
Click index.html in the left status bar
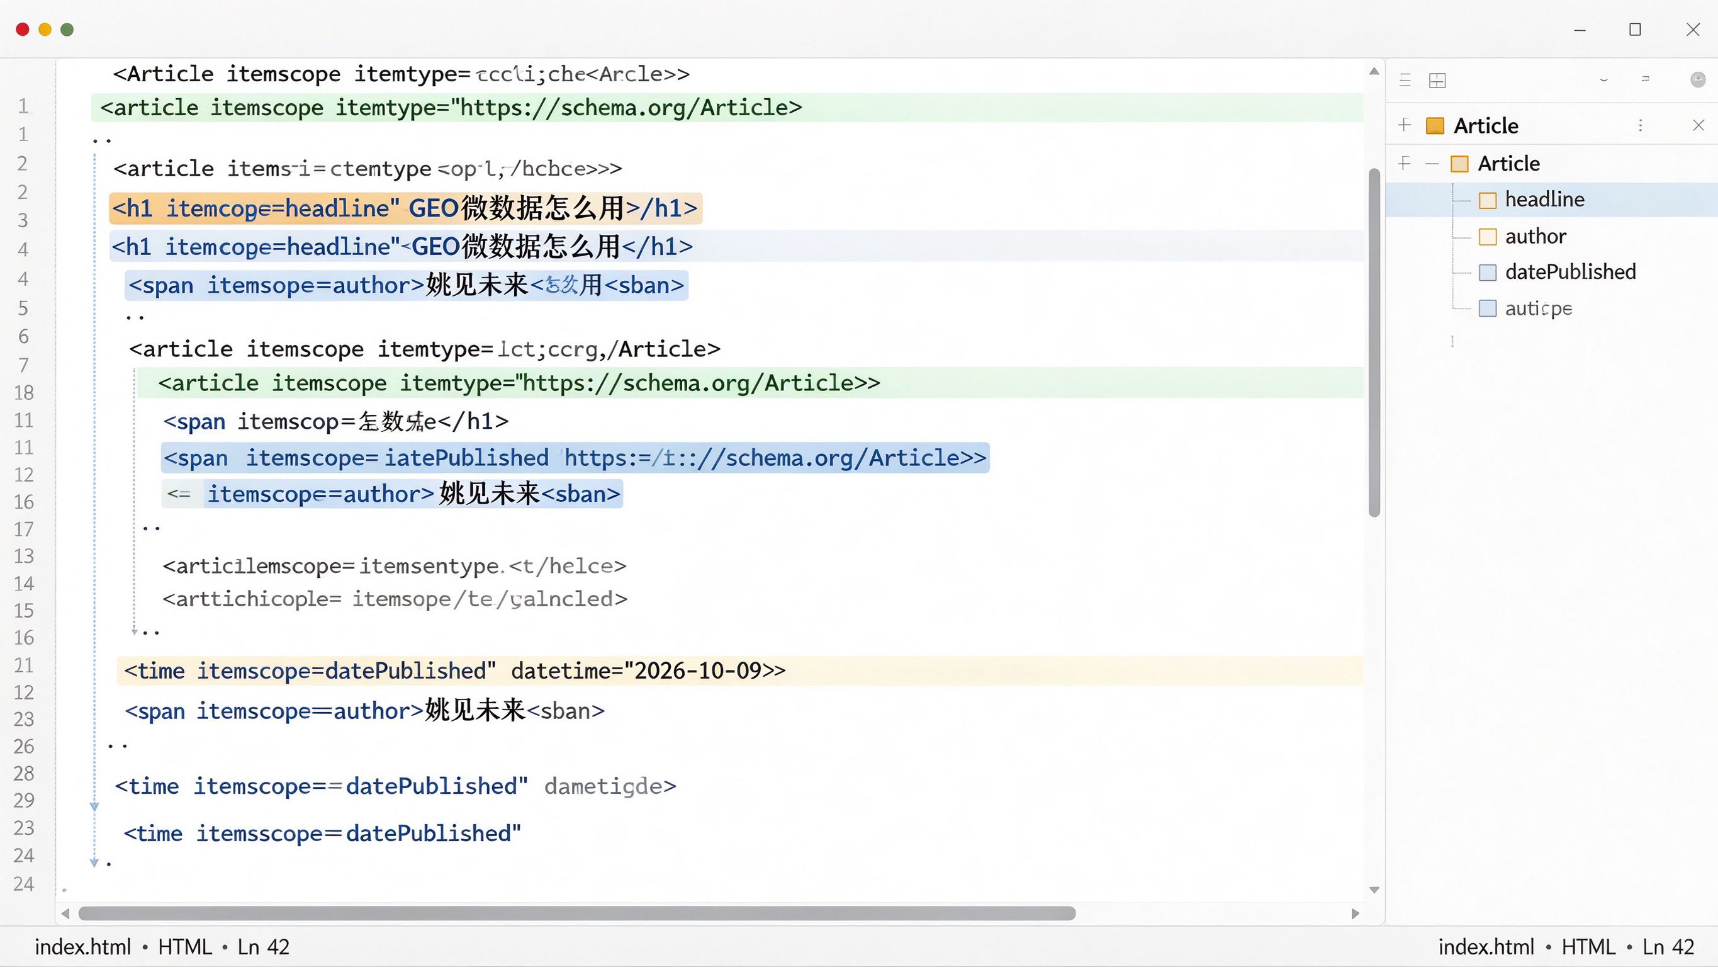[x=82, y=947]
